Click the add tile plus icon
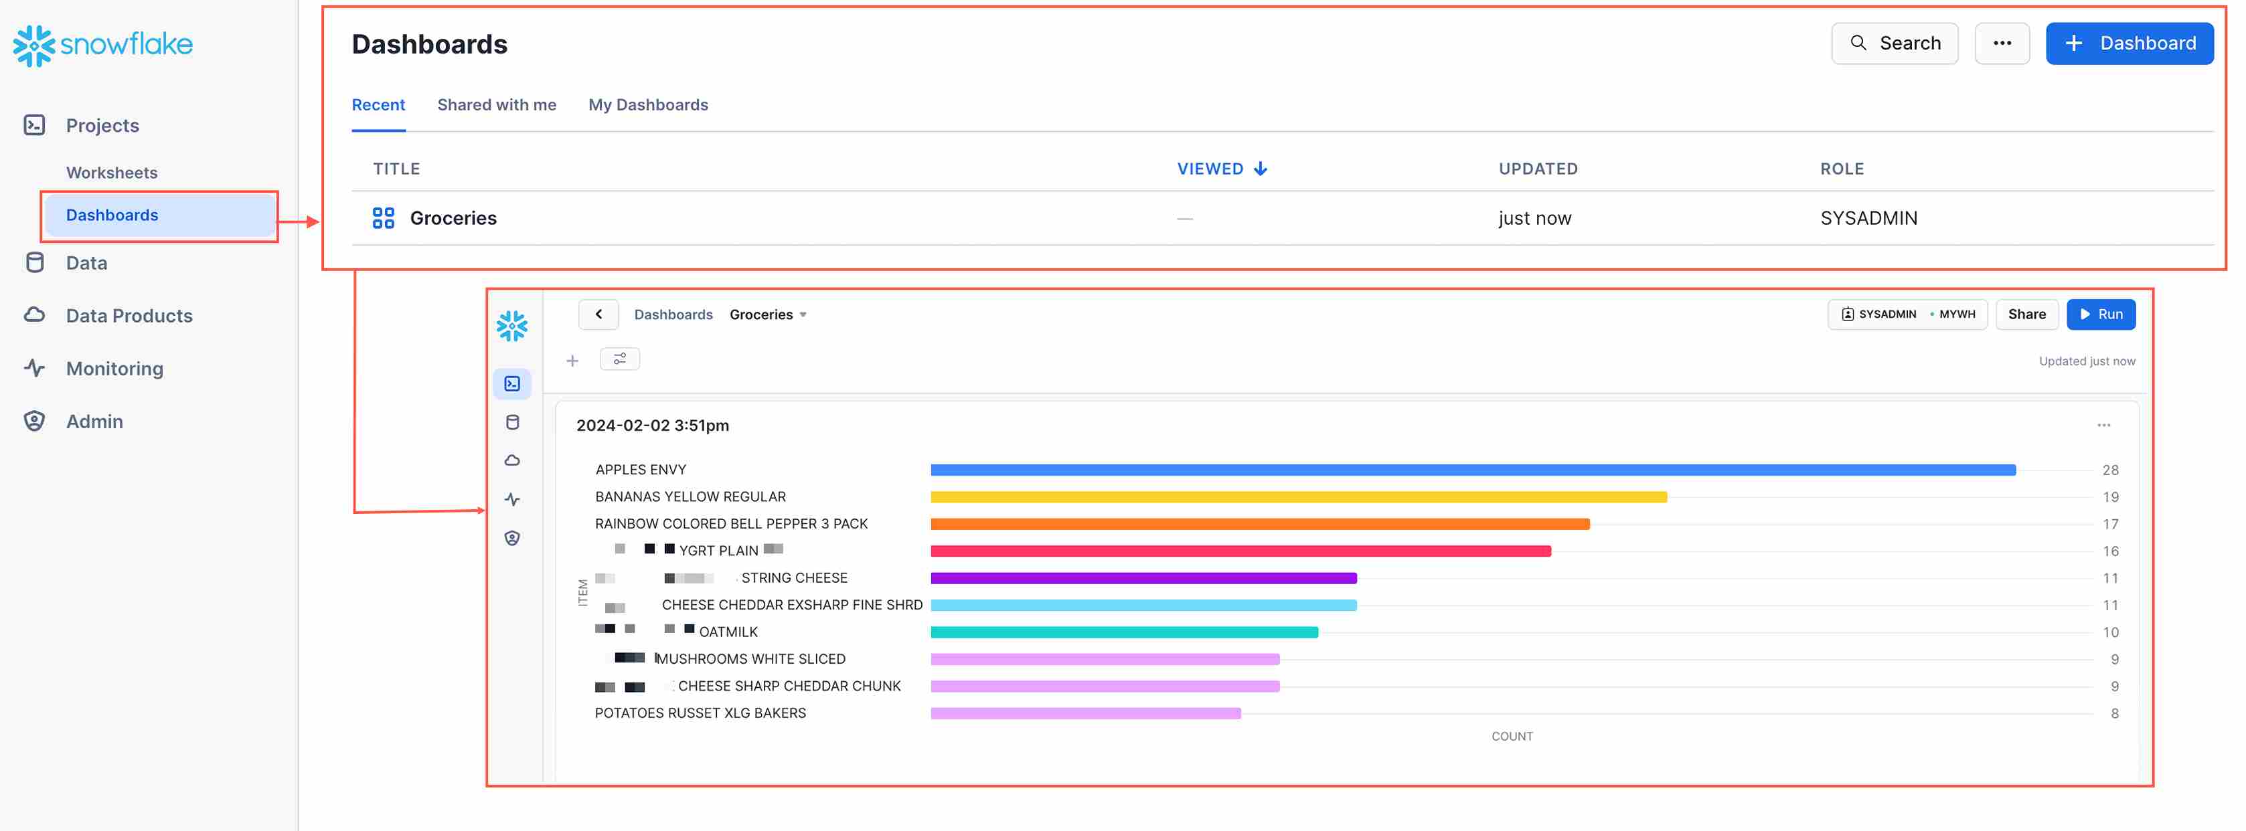This screenshot has height=831, width=2246. (572, 361)
